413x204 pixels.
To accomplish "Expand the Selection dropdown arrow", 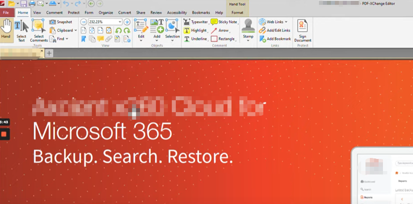I will [x=173, y=41].
